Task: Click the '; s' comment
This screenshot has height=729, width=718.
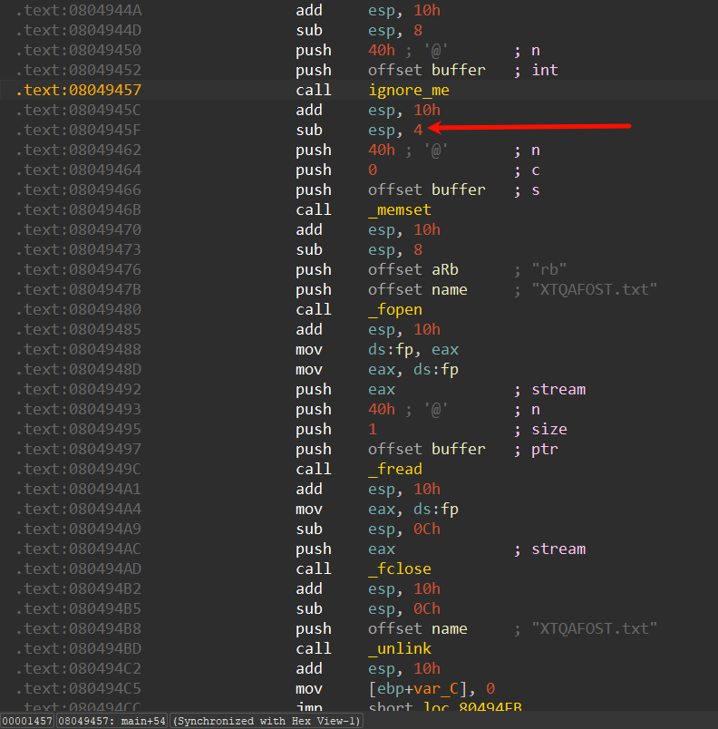Action: pyautogui.click(x=527, y=190)
